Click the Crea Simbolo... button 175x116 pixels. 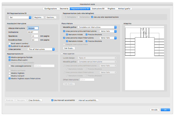35,100
